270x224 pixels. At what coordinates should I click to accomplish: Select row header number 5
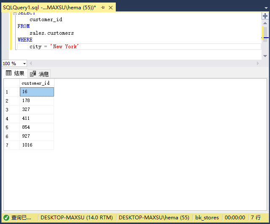pyautogui.click(x=12, y=127)
